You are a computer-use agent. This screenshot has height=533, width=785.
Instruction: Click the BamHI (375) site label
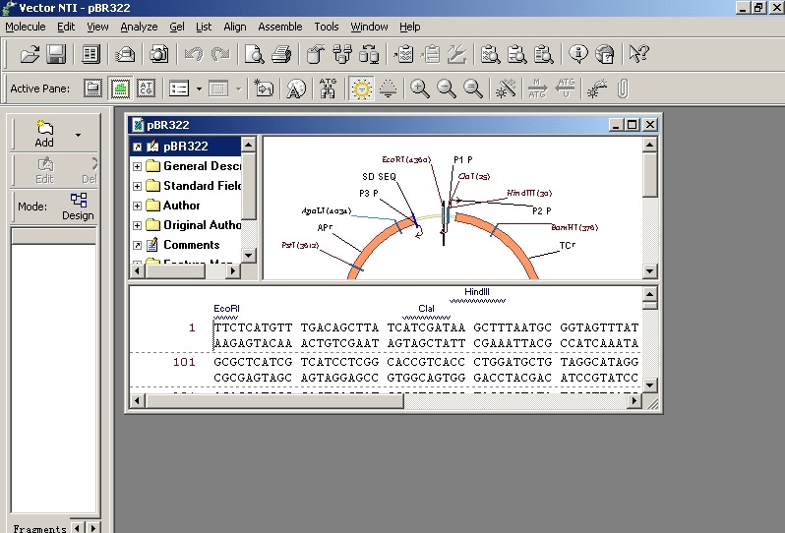point(574,227)
